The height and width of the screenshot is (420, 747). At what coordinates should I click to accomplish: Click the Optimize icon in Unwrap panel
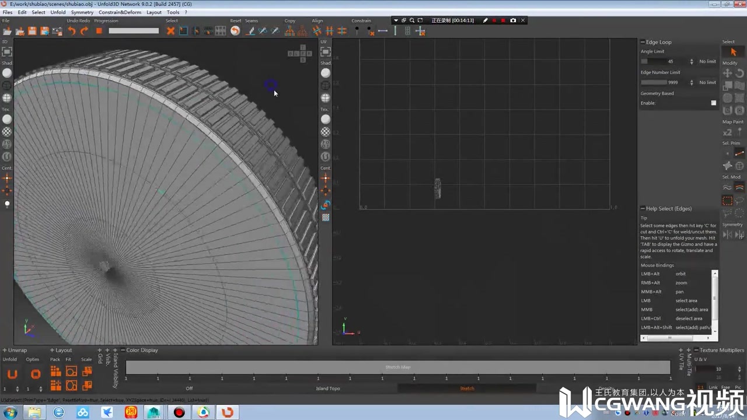pos(36,374)
